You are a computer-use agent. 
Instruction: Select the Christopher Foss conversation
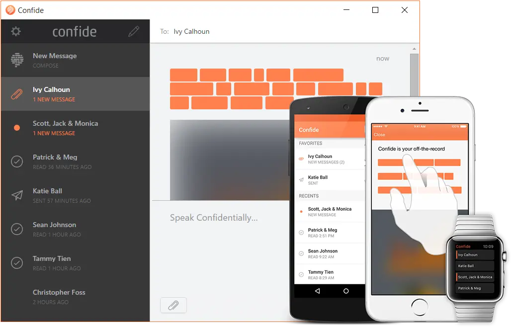coord(75,297)
